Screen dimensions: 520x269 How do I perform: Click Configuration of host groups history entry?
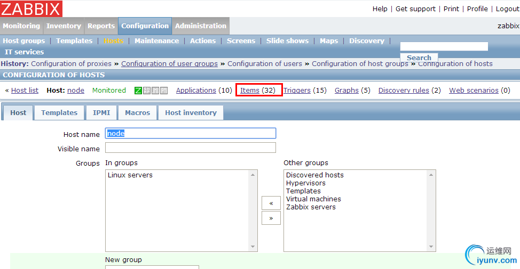coord(360,63)
